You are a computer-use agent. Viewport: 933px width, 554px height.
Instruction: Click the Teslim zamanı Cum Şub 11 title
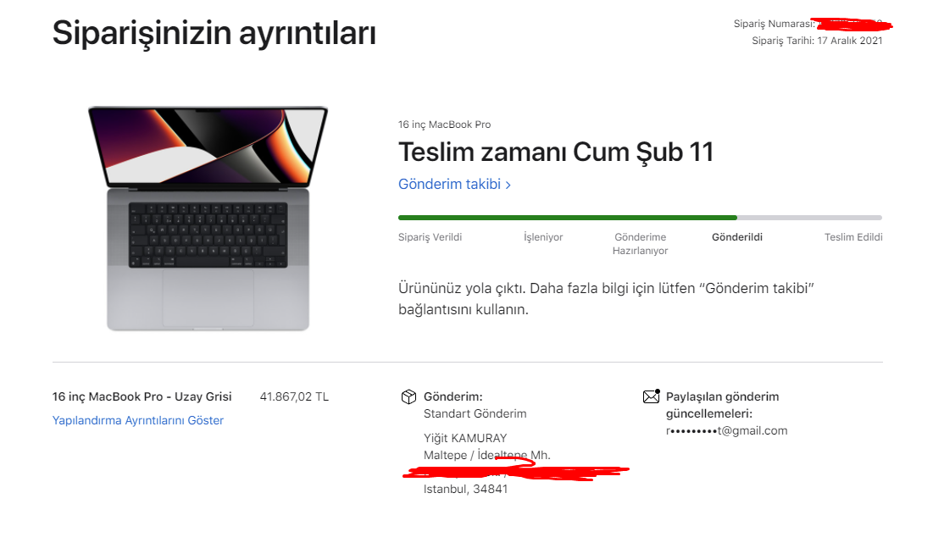point(556,152)
